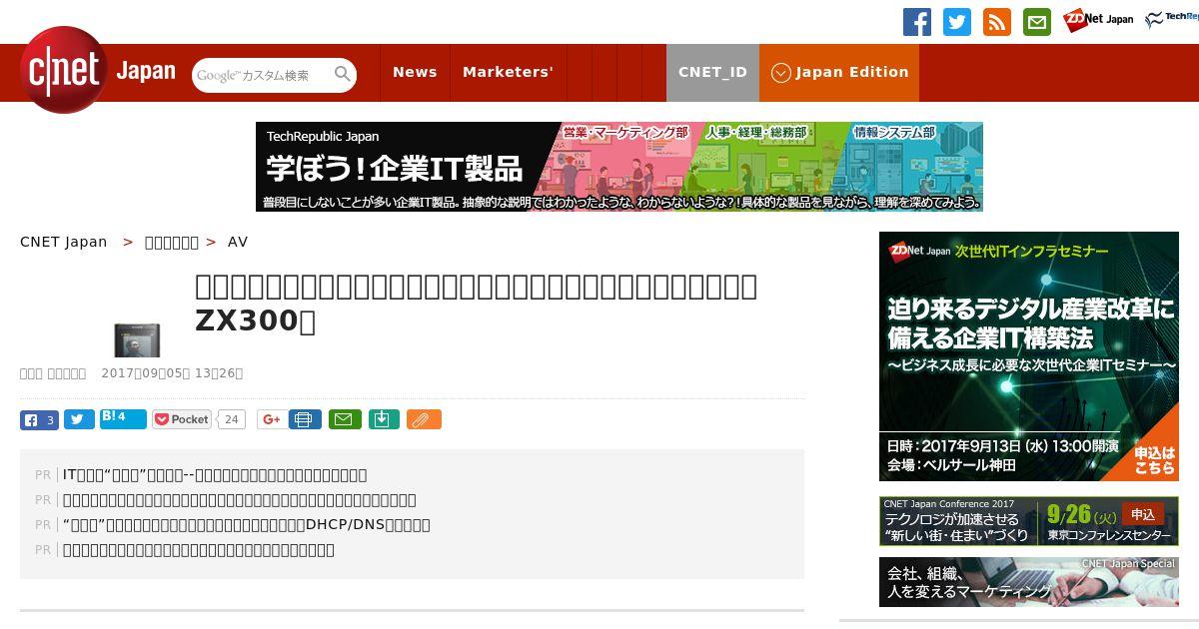This screenshot has width=1199, height=629.
Task: Bookmark with Hatena B! button
Action: 123,418
